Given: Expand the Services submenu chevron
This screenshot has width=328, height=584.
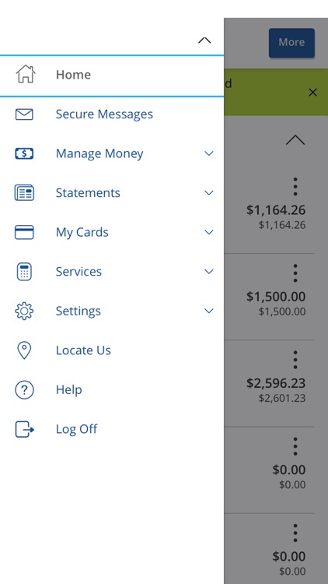Looking at the screenshot, I should (x=209, y=272).
